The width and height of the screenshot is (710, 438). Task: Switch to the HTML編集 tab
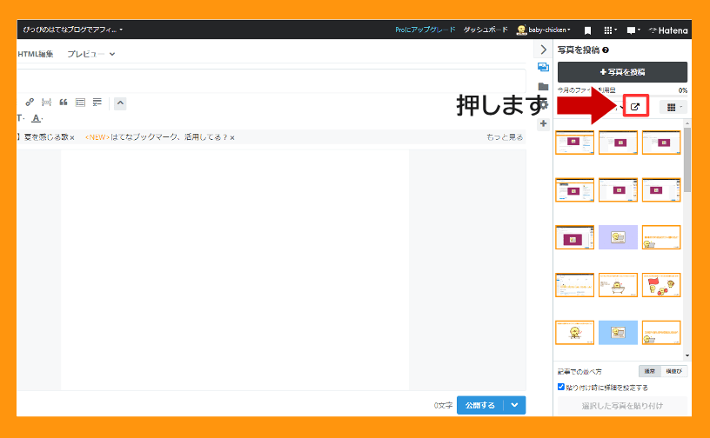coord(36,54)
